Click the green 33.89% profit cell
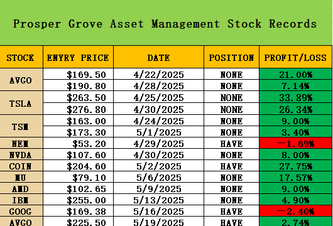The image size is (333, 226). click(295, 97)
